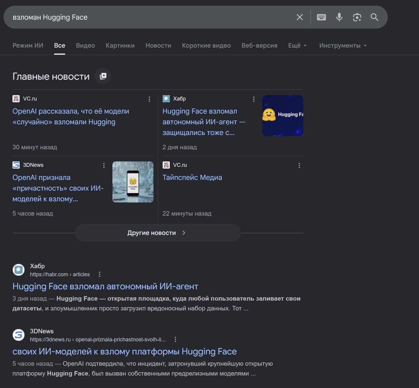Switch to the Видео tab

click(85, 45)
